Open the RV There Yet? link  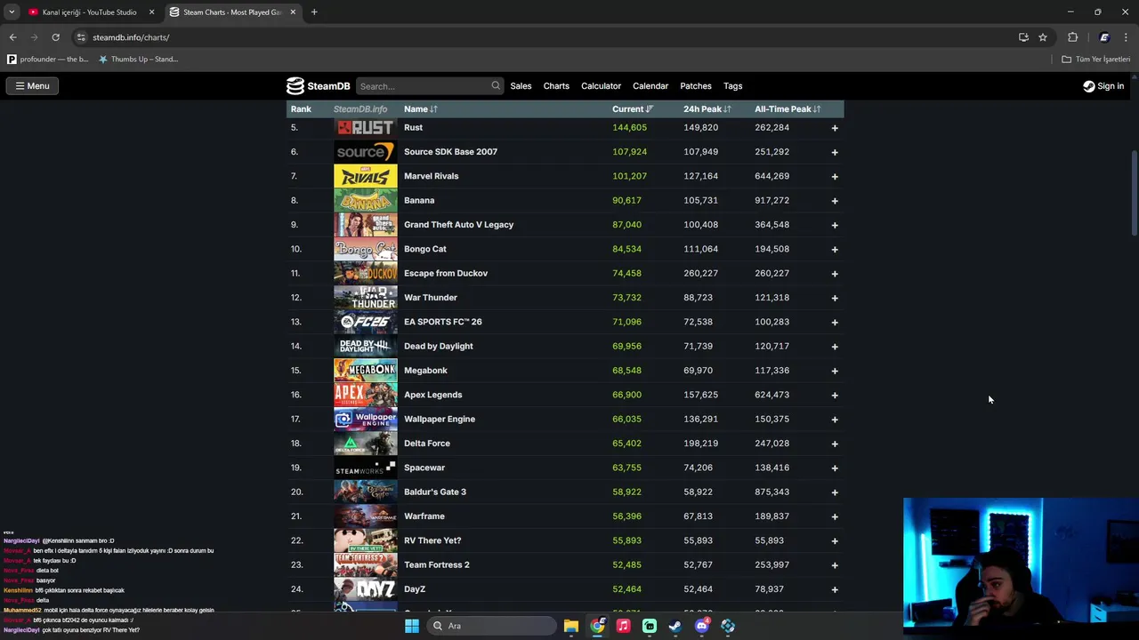point(432,540)
